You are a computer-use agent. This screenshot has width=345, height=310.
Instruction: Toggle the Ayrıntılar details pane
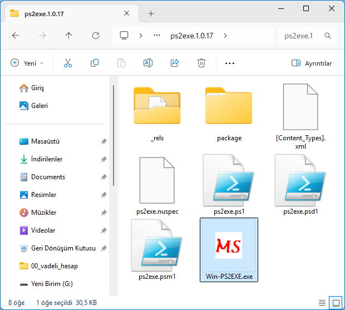312,63
